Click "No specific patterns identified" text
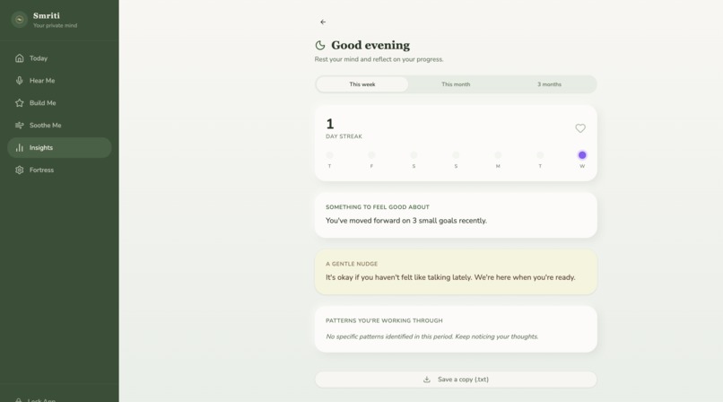This screenshot has width=723, height=402. tap(431, 336)
